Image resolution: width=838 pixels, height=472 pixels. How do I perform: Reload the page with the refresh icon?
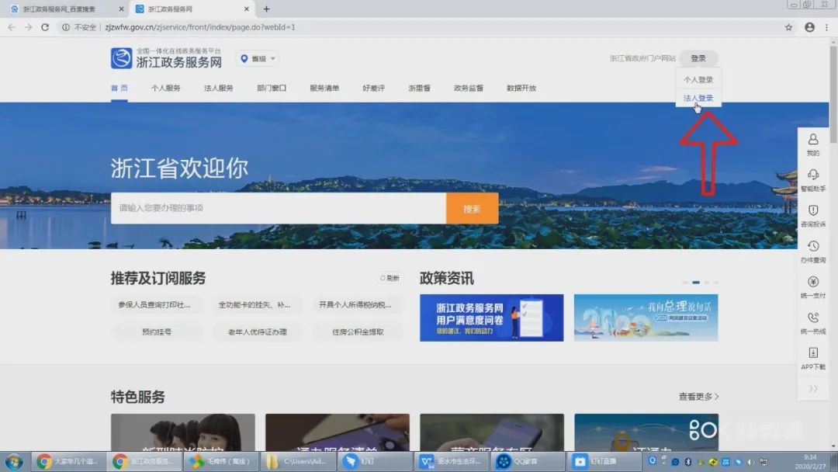coord(46,27)
